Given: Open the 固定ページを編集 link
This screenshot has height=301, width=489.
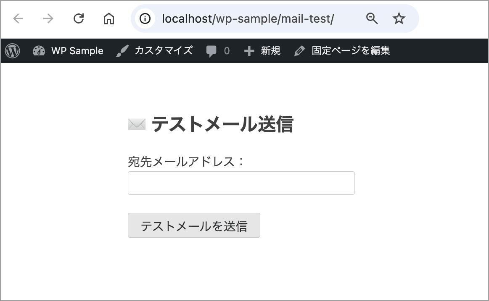Looking at the screenshot, I should (351, 51).
